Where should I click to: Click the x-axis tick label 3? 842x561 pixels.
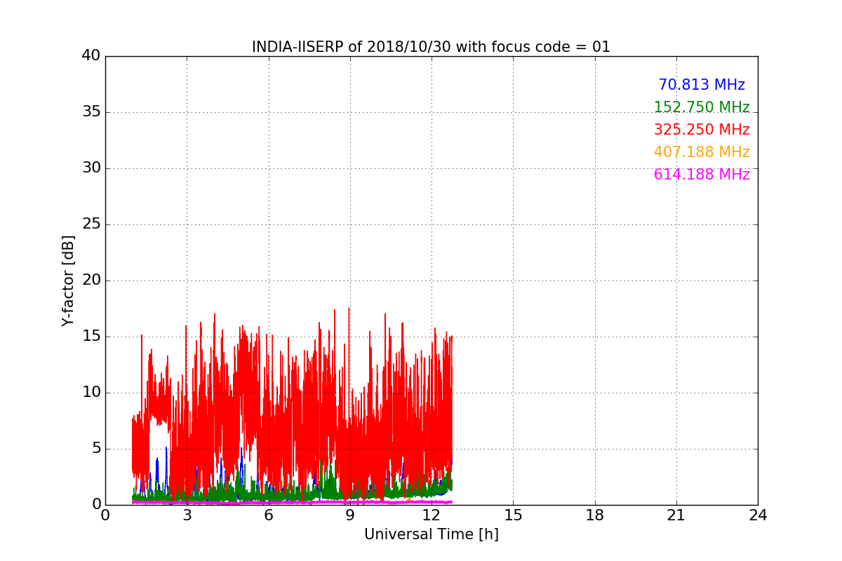187,515
